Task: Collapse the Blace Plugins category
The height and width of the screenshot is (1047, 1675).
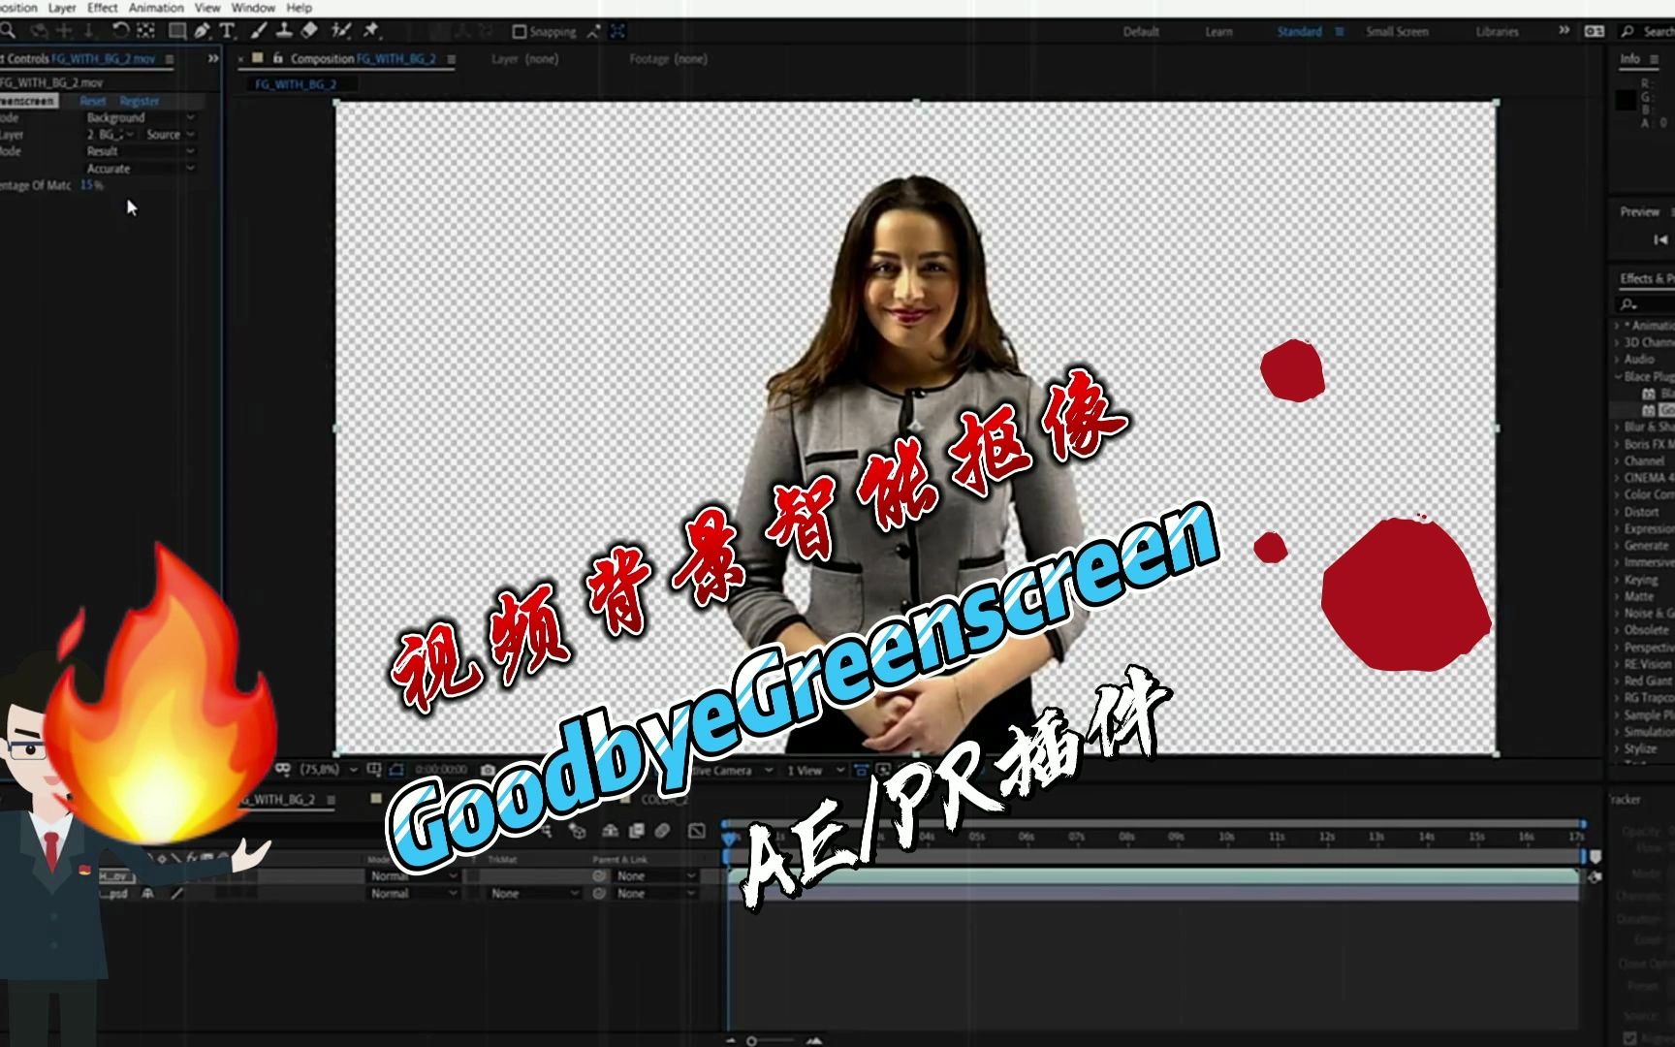Action: (1617, 376)
